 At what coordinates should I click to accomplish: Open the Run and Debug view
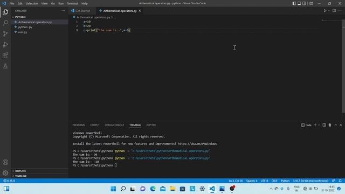(5, 44)
